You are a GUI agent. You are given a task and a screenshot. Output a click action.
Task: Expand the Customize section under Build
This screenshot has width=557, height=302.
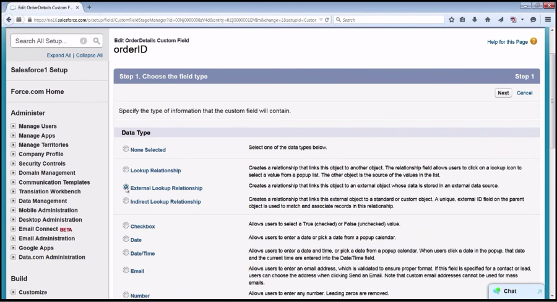point(13,292)
